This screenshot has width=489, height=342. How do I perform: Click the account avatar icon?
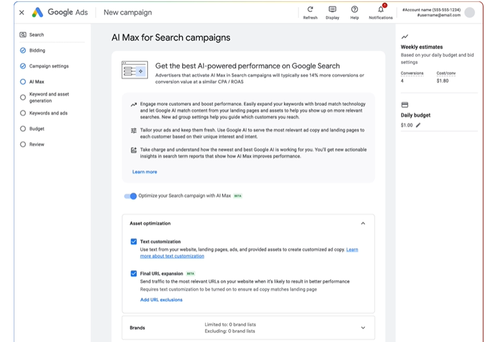tap(469, 12)
